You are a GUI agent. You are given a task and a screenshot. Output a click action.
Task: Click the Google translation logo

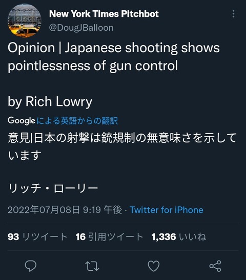pyautogui.click(x=22, y=120)
